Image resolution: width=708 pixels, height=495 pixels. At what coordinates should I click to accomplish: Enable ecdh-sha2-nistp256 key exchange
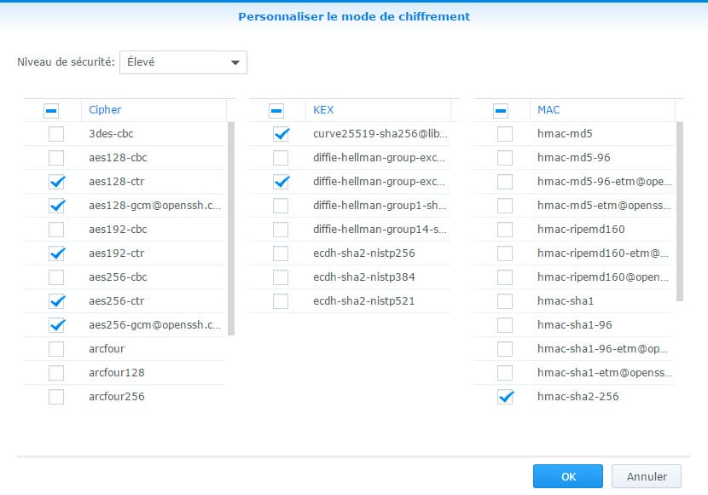point(281,253)
